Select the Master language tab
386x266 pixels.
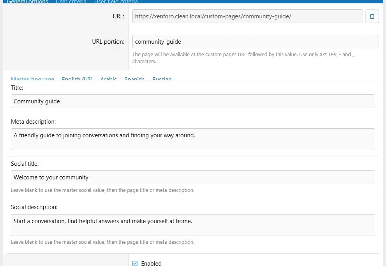32,78
